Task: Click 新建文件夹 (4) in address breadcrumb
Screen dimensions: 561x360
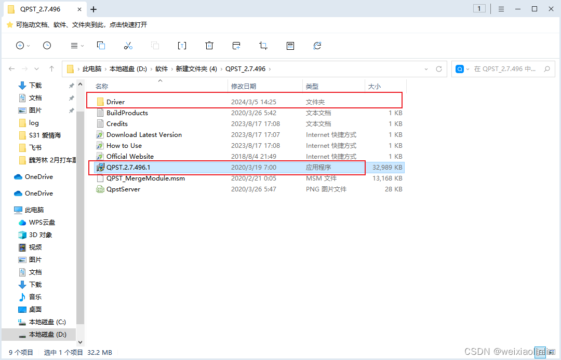Action: click(x=196, y=69)
